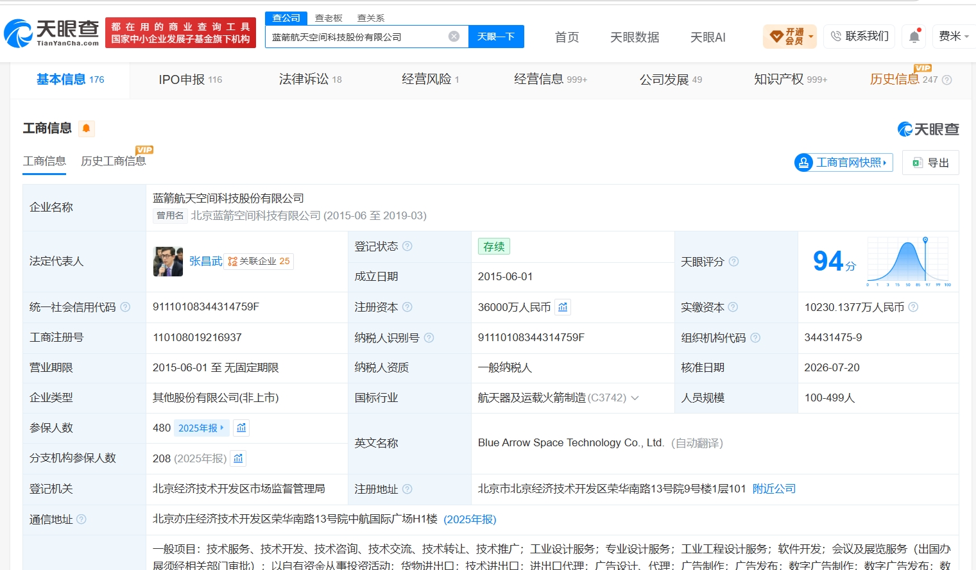
Task: Switch to the 查老板 search tab
Action: [329, 18]
